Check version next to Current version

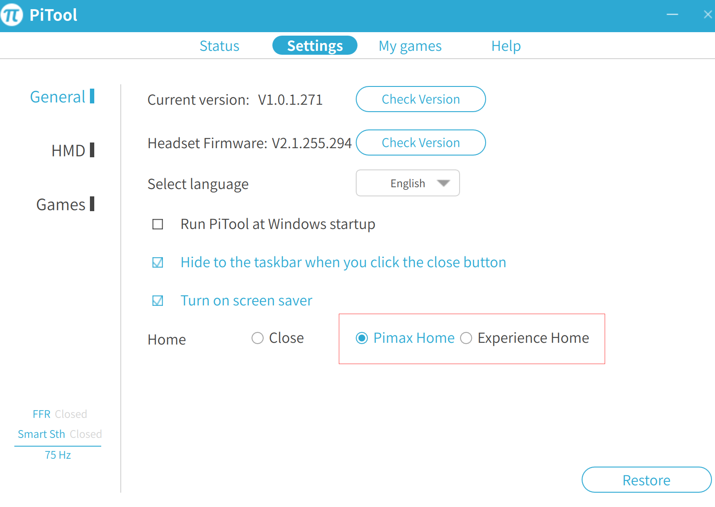tap(420, 99)
